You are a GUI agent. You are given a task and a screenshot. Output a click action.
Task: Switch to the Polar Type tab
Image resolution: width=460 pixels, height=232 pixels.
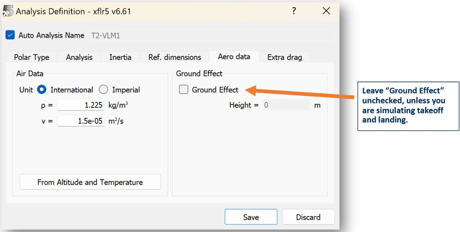coord(32,57)
